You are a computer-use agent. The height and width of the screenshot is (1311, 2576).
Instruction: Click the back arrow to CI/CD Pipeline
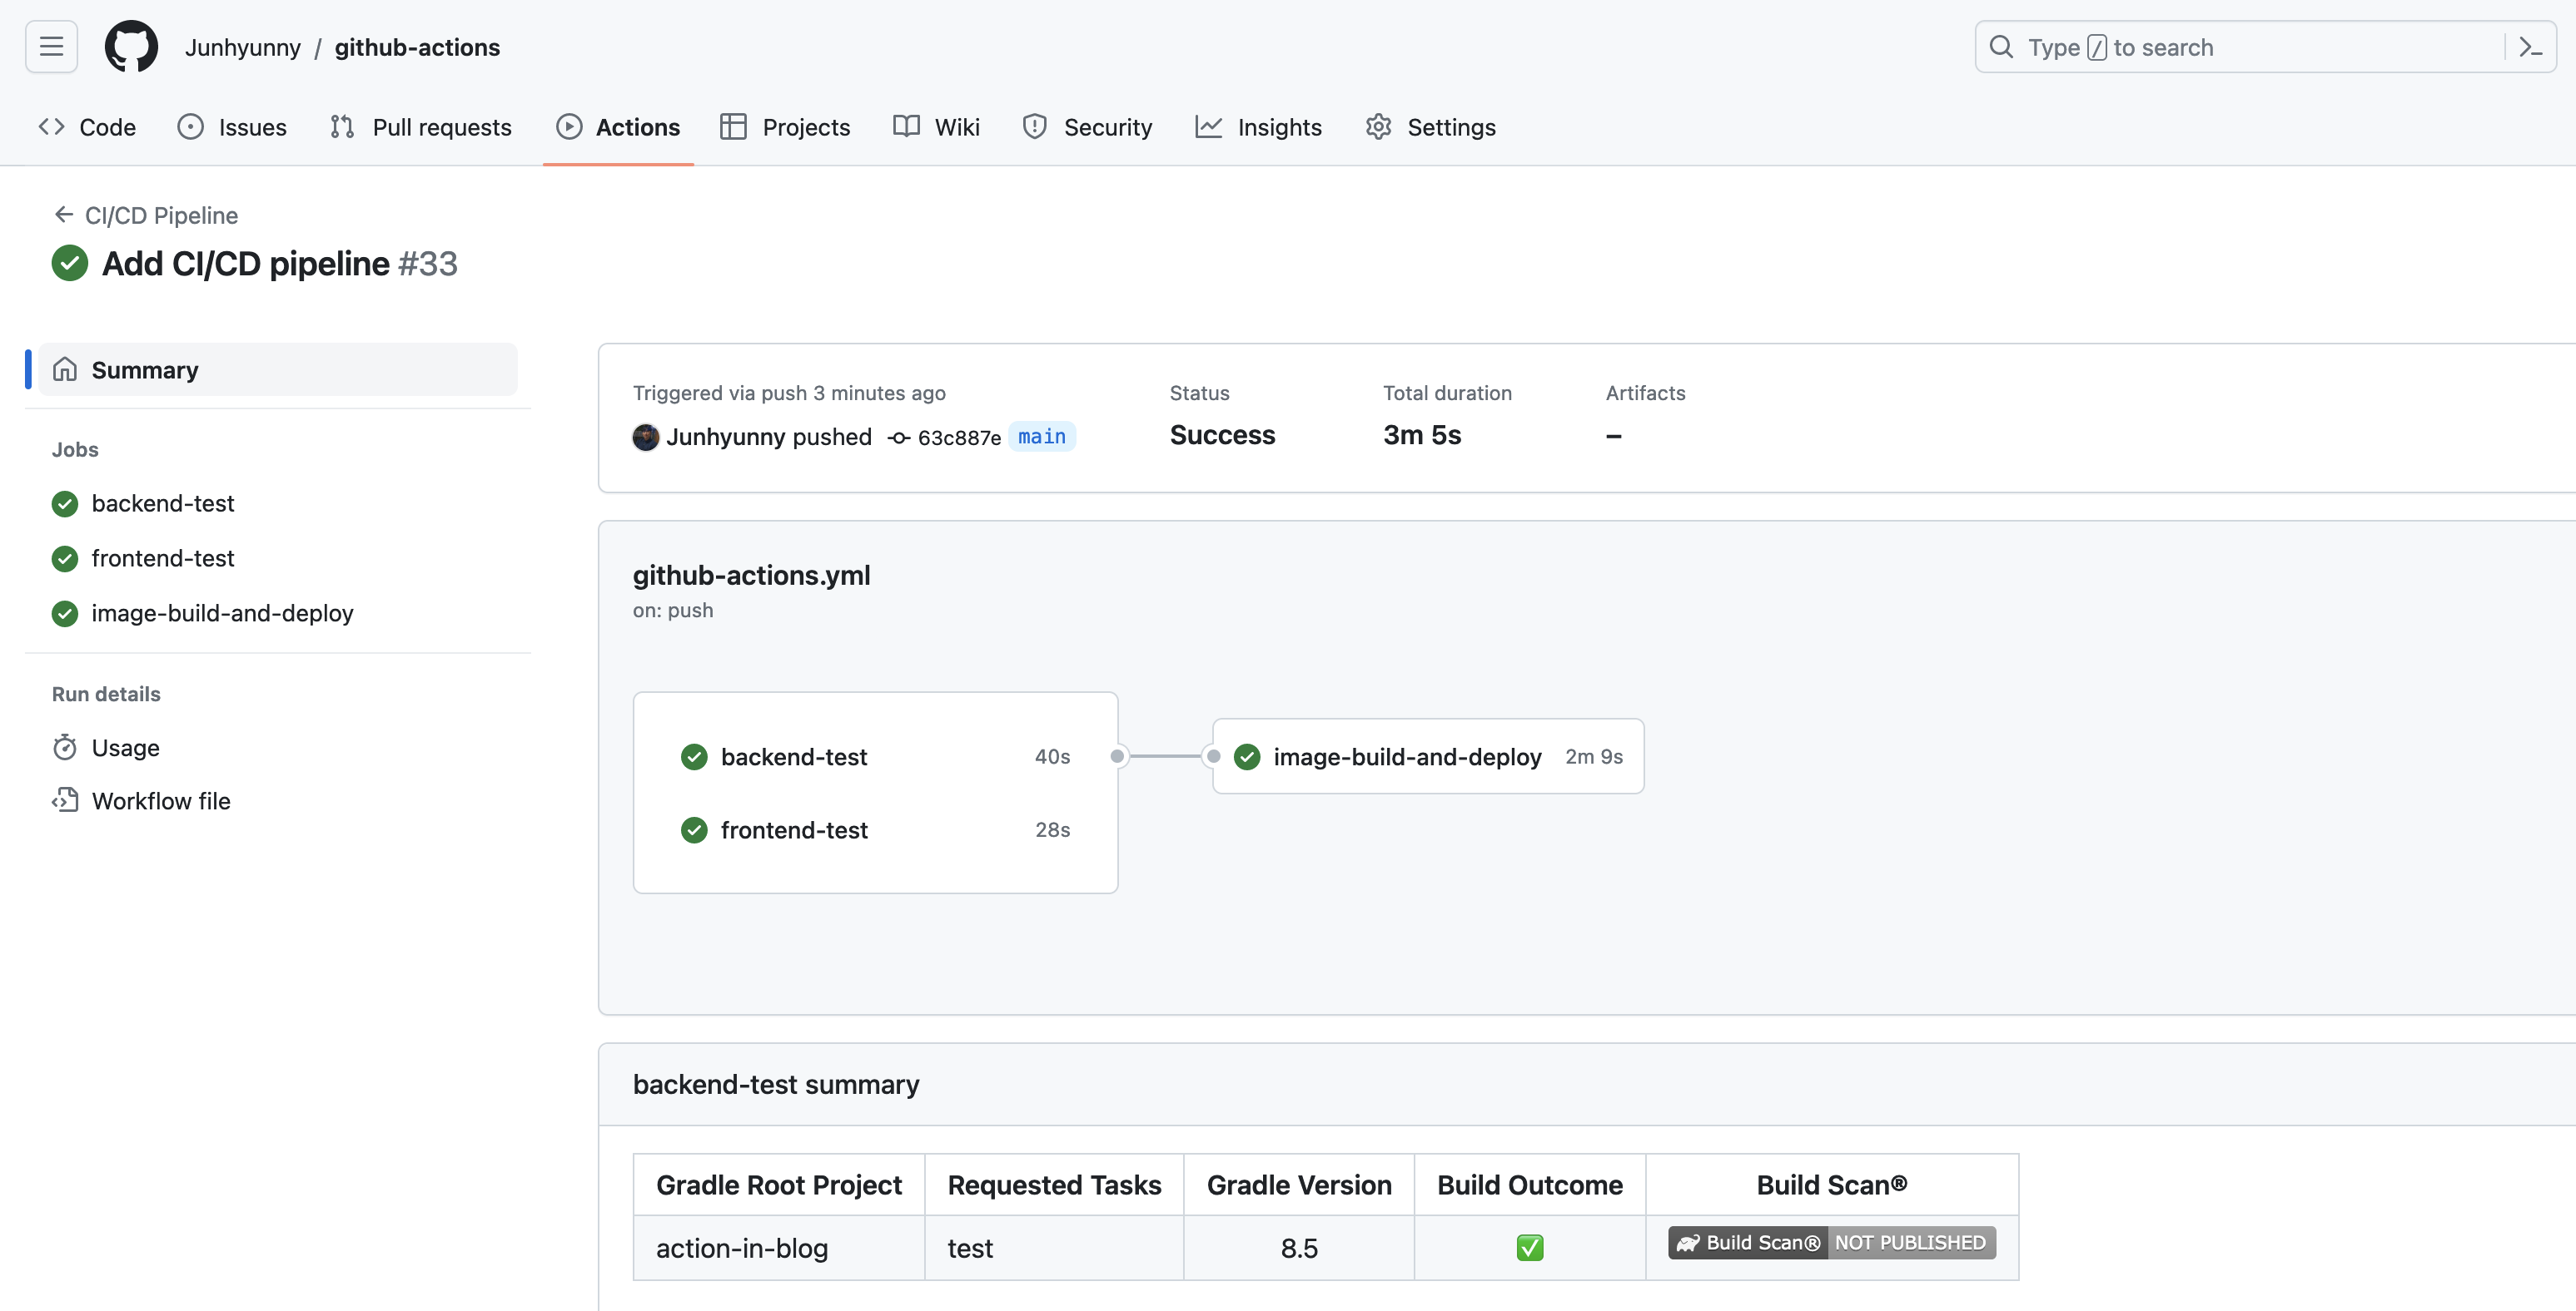[x=64, y=215]
